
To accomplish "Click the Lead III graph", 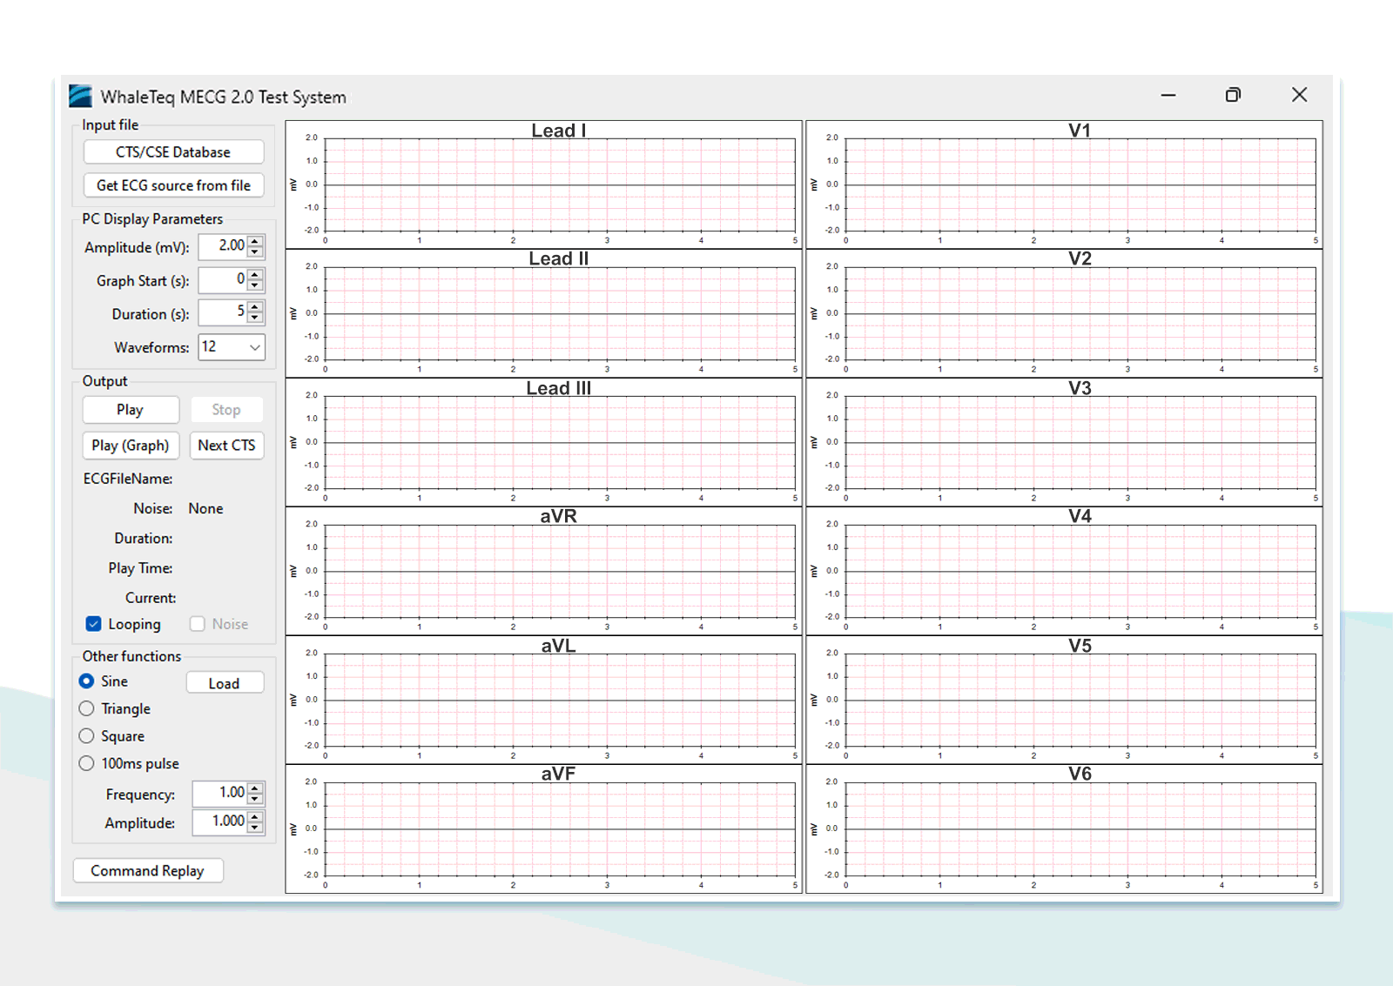I will [x=544, y=442].
